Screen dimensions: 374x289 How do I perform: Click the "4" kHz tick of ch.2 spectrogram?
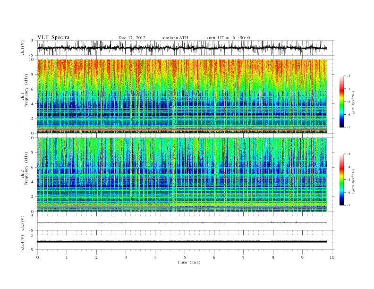[x=33, y=182]
